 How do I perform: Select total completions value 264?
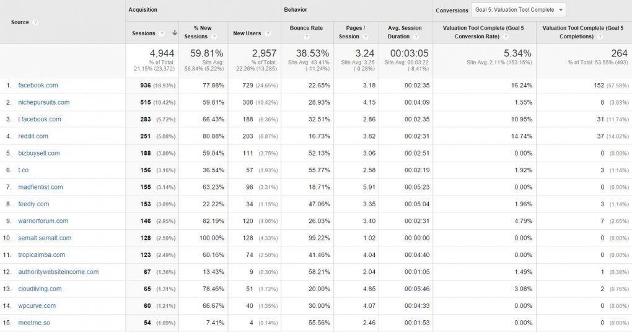click(620, 53)
